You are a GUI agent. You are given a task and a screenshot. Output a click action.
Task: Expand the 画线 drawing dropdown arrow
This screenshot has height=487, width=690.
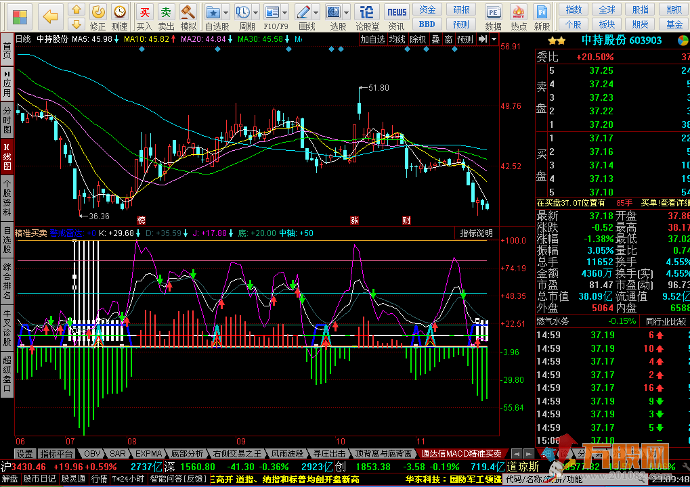316,12
